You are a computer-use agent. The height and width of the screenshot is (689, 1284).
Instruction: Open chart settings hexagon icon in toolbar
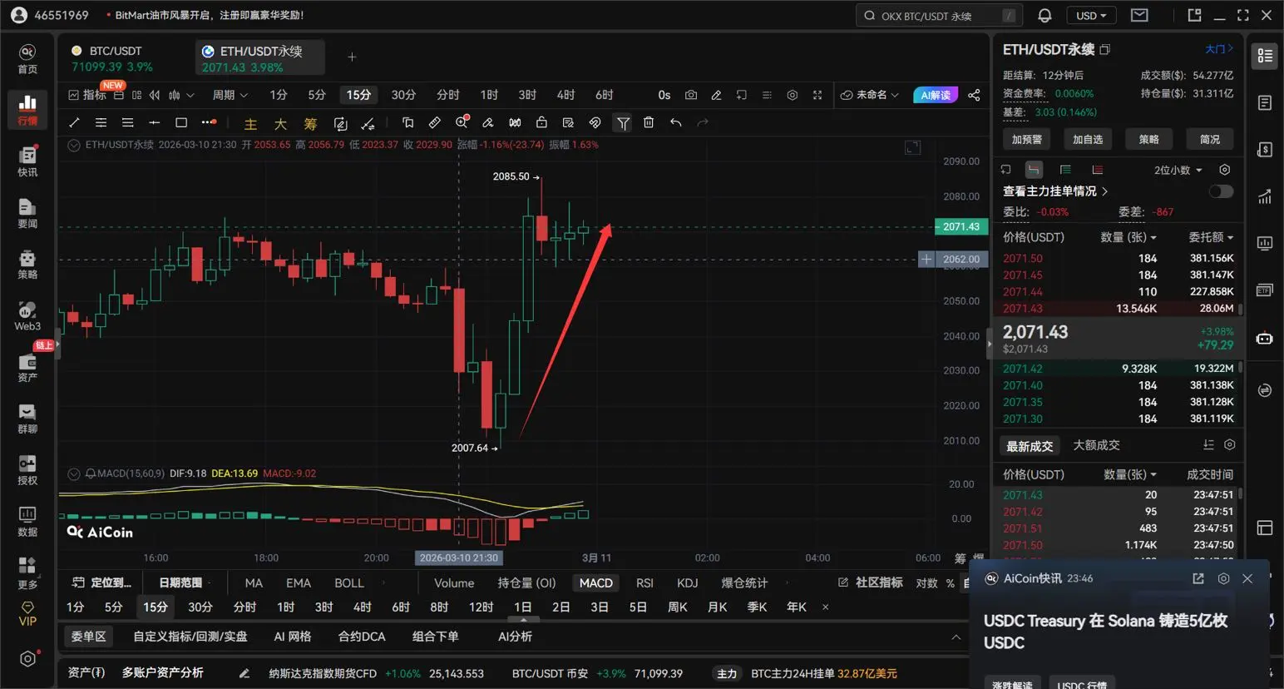pyautogui.click(x=792, y=95)
